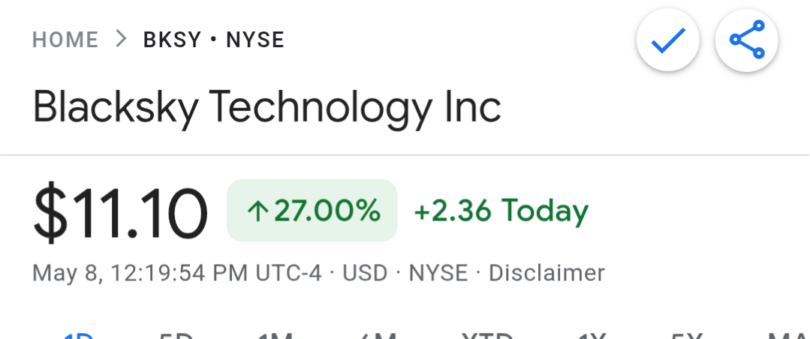Click the May 8 timestamp text
This screenshot has height=339, width=810.
pos(176,273)
